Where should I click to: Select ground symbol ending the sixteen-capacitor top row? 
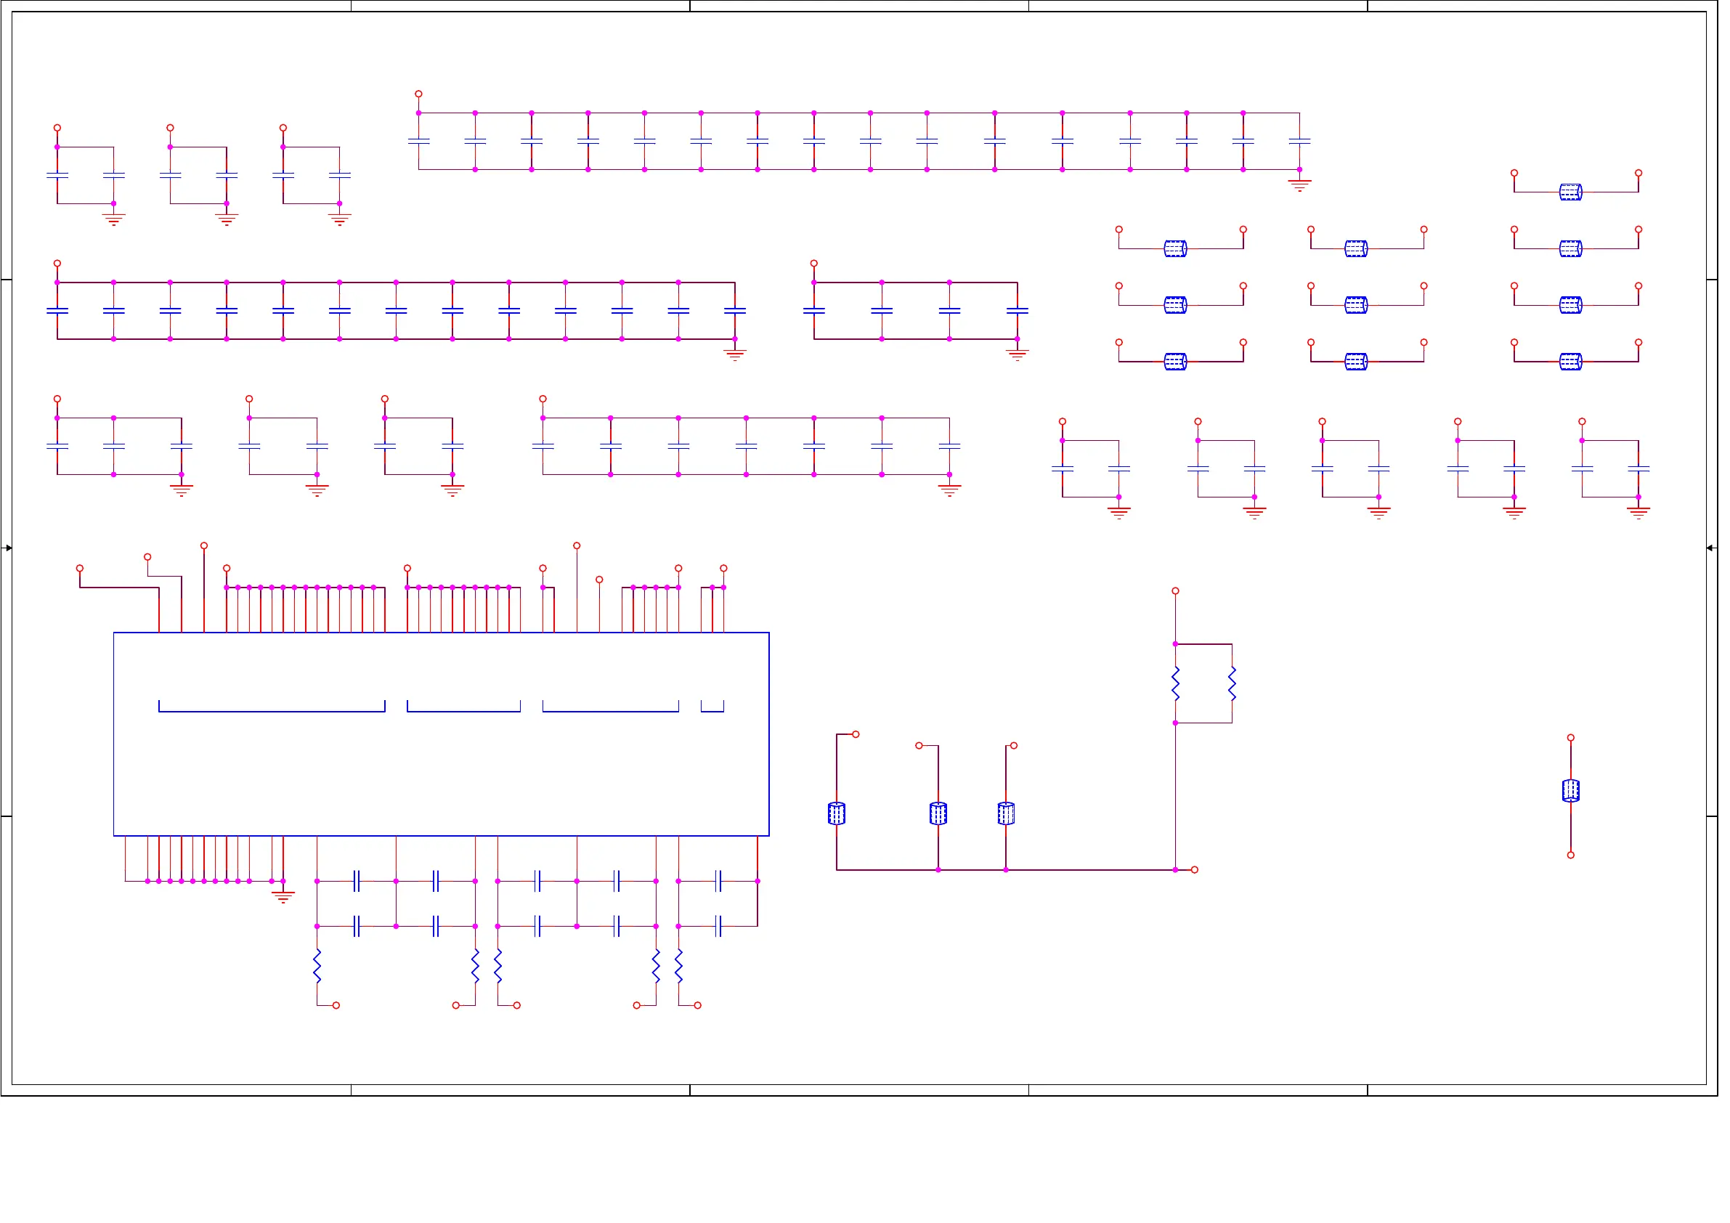click(1299, 185)
